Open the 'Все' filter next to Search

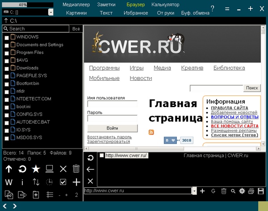(76, 29)
